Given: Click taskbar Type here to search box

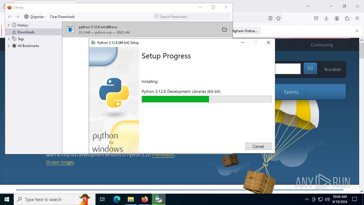Looking at the screenshot, I should pos(55,199).
